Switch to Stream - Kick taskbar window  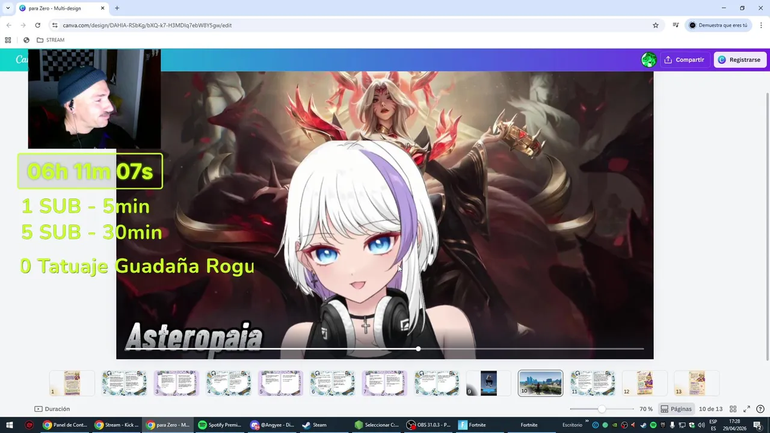[x=117, y=425]
